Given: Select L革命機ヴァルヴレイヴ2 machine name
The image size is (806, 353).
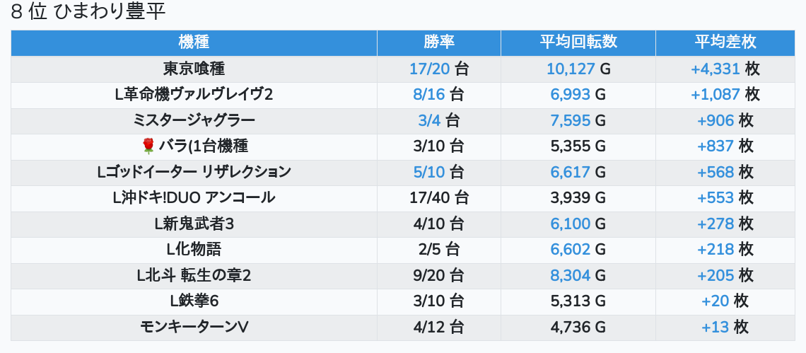Looking at the screenshot, I should 194,95.
